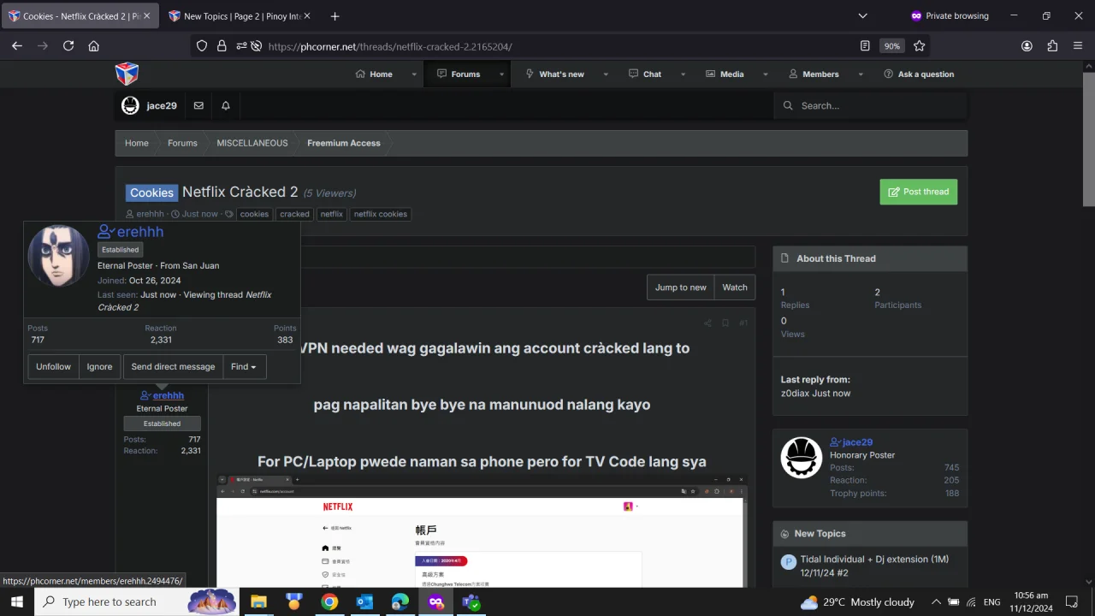Open File Explorer from the taskbar
The image size is (1095, 616).
coord(258,601)
